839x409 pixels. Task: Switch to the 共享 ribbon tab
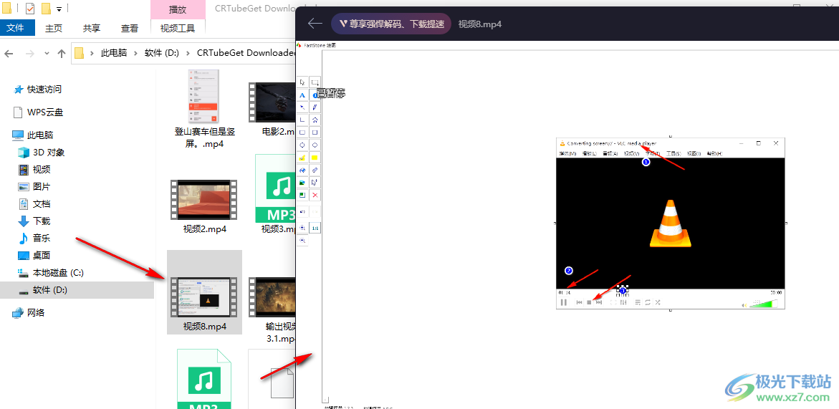point(92,28)
